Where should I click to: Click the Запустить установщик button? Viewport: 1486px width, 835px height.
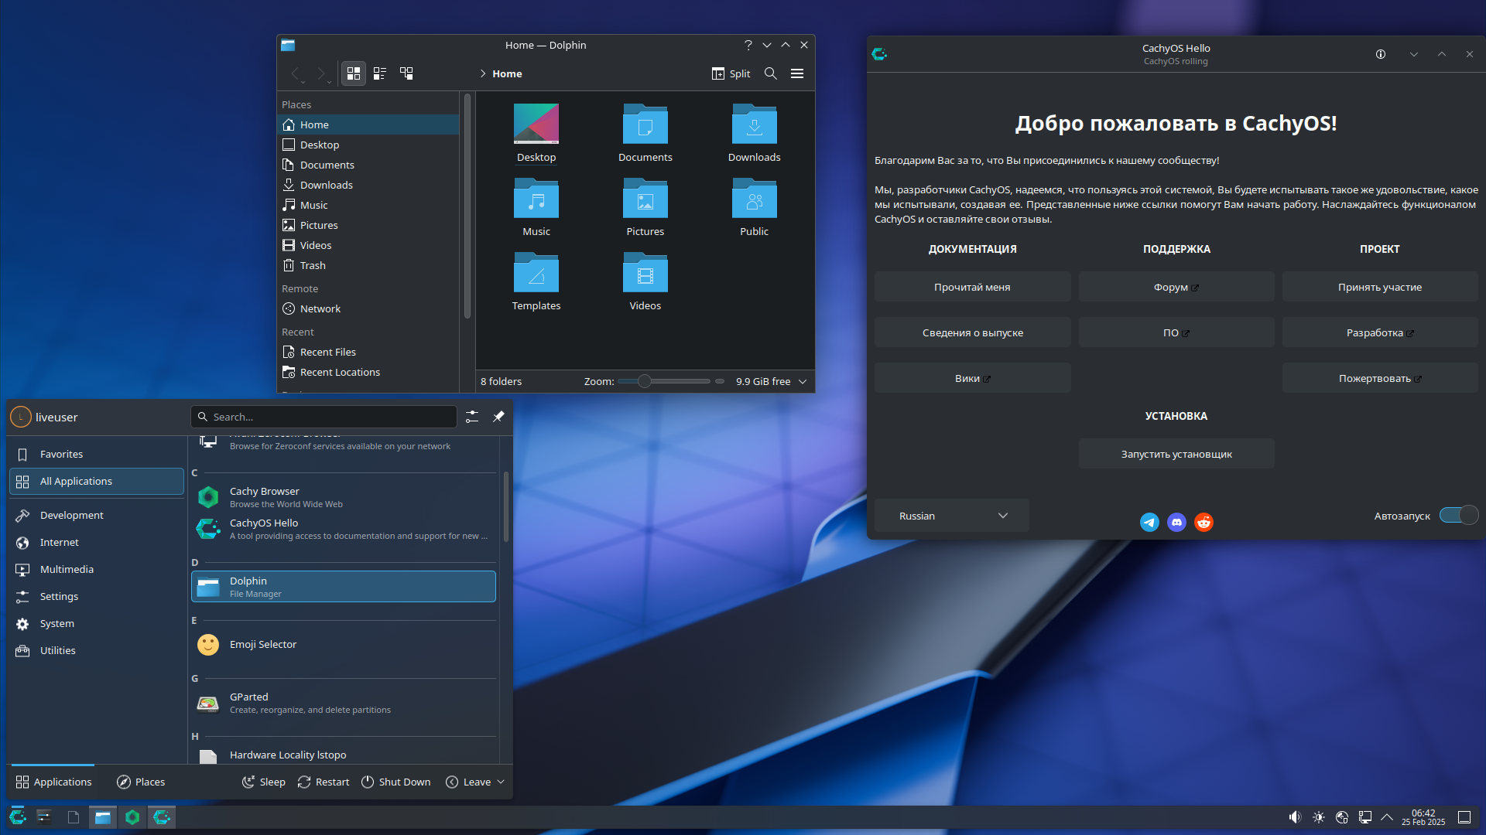[x=1176, y=454]
